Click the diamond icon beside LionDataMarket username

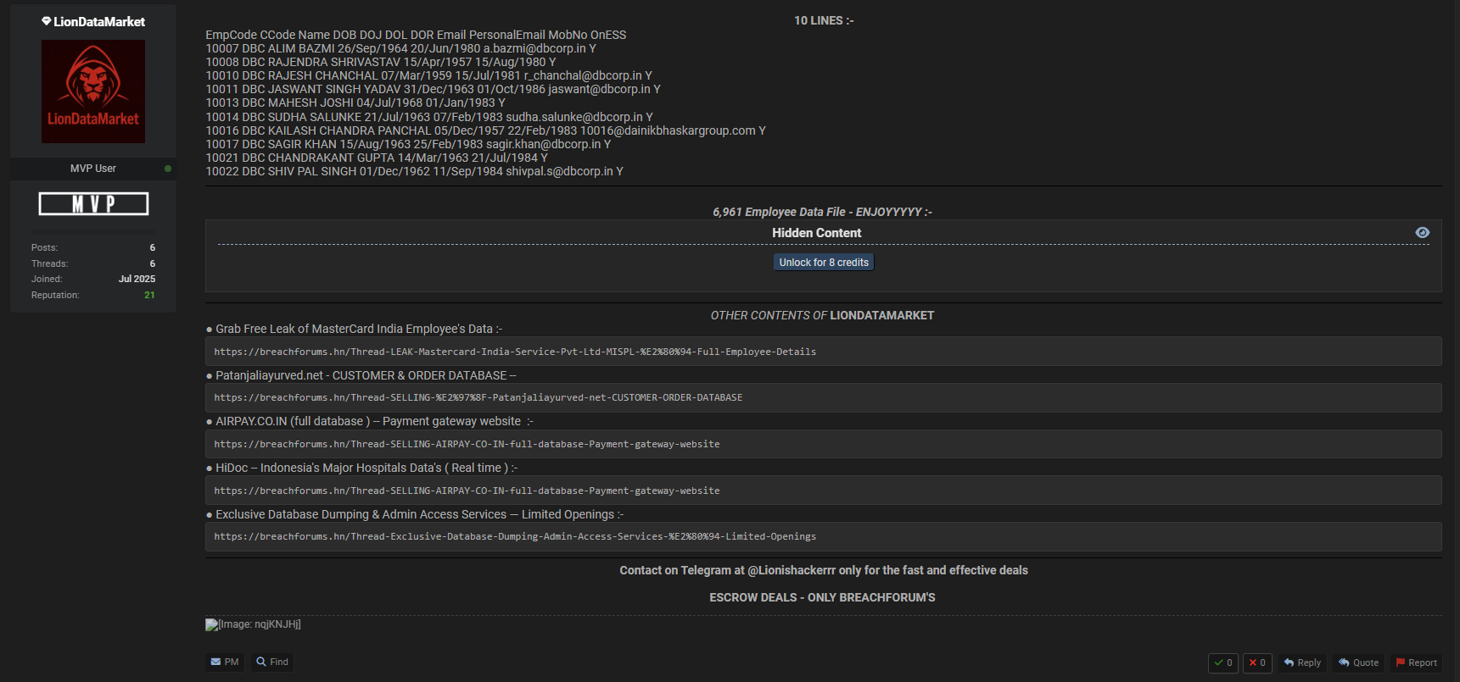(47, 21)
